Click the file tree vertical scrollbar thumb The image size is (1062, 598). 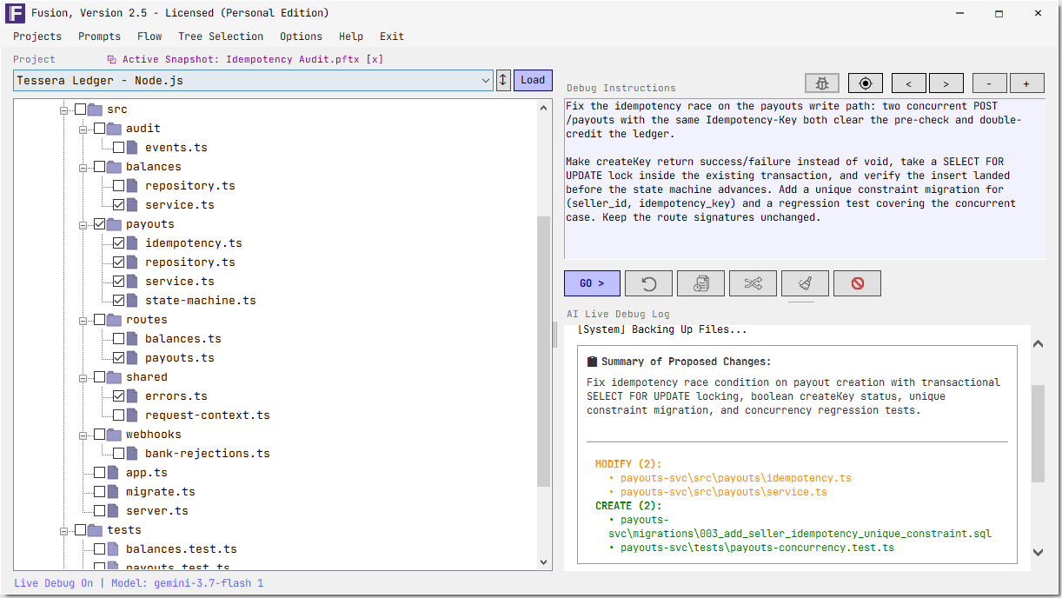[x=544, y=351]
